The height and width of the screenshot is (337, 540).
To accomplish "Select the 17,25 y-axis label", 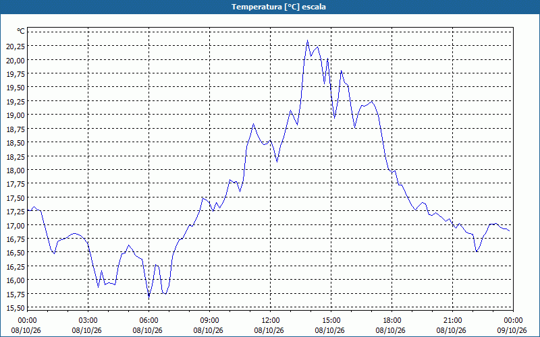I will click(x=16, y=211).
